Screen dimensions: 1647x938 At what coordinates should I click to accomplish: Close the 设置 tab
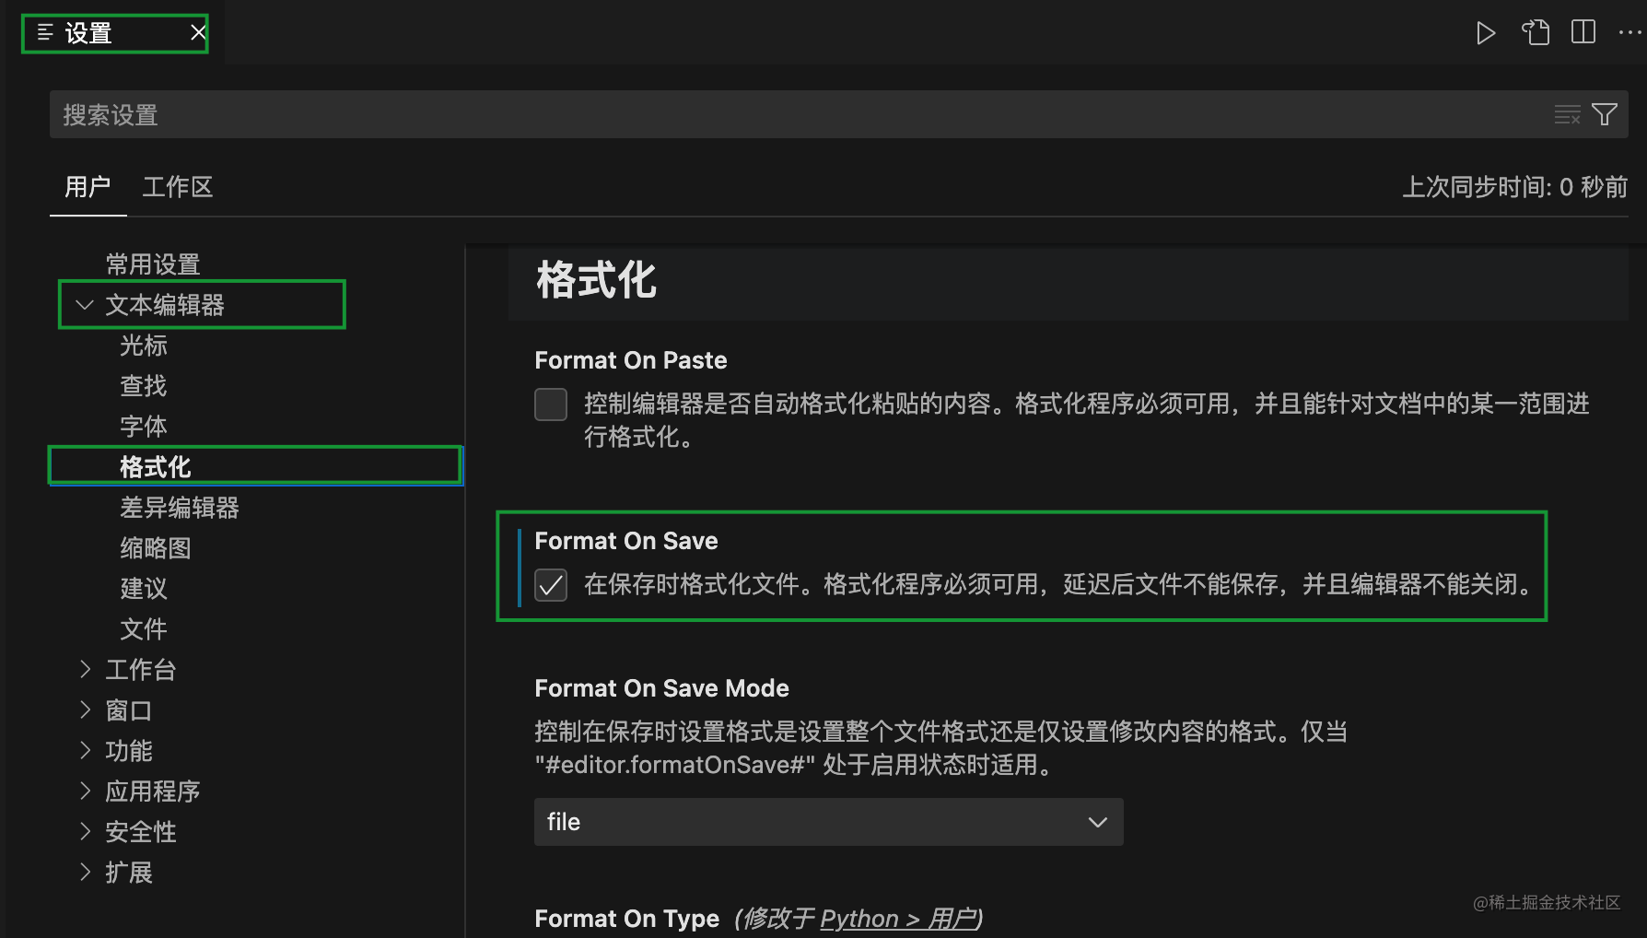(x=197, y=33)
